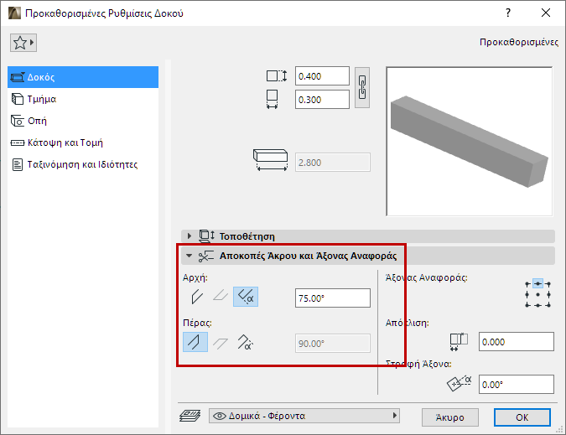
Task: Select vertical start end-cut option
Action: pyautogui.click(x=197, y=297)
